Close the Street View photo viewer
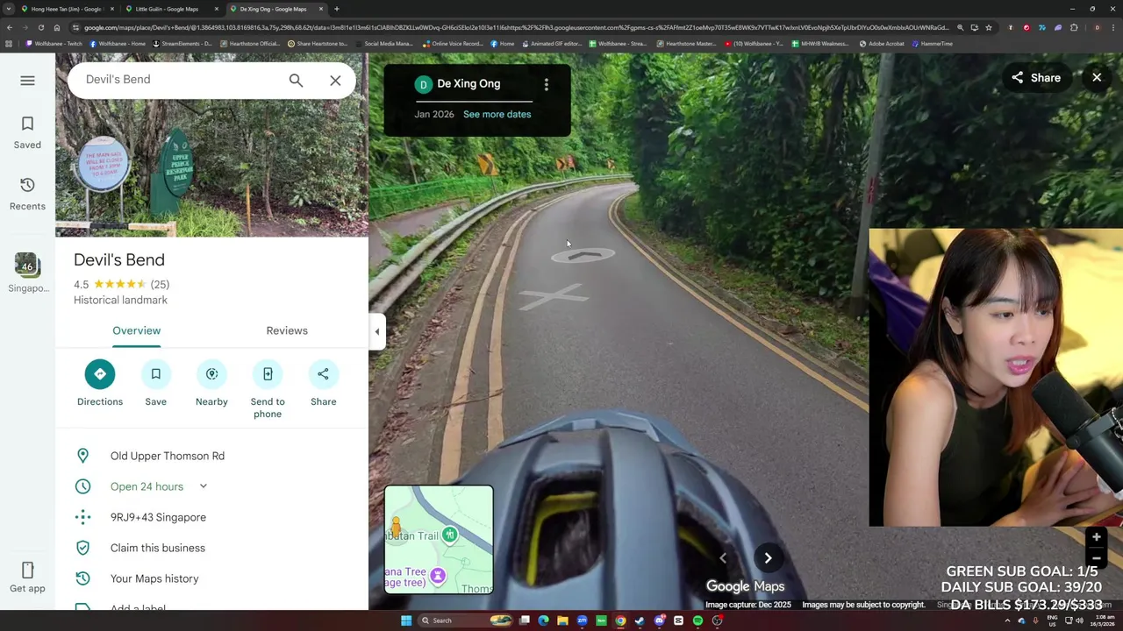Viewport: 1123px width, 631px height. [x=1097, y=78]
